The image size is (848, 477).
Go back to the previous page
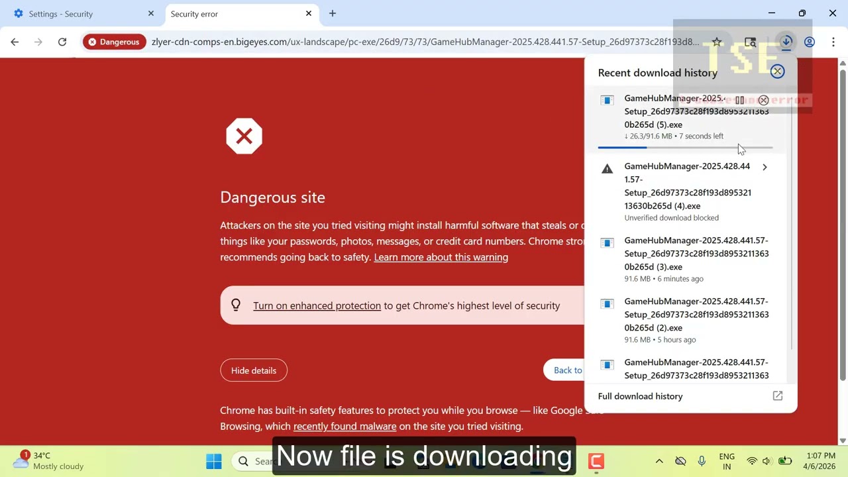15,42
